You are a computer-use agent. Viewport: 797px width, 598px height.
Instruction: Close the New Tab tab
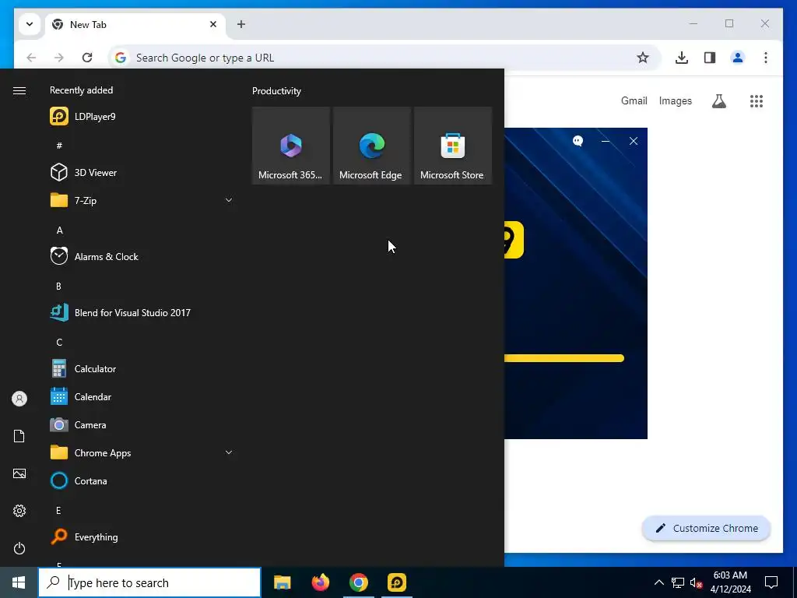(213, 24)
